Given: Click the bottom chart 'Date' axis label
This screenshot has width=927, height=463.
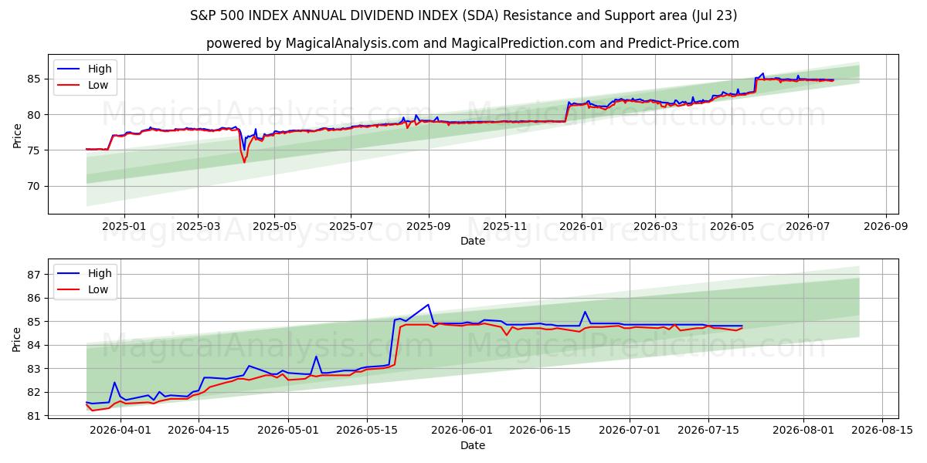Looking at the screenshot, I should (473, 445).
